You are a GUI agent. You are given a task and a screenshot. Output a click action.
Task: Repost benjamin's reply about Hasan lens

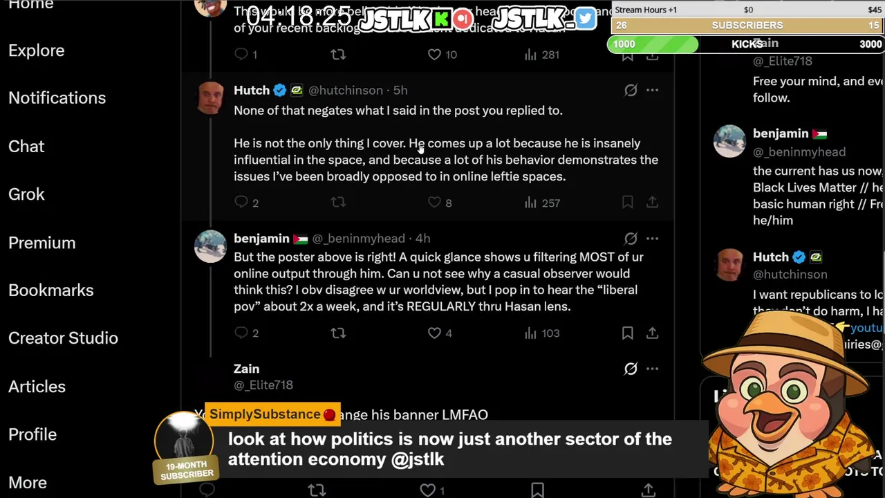338,333
